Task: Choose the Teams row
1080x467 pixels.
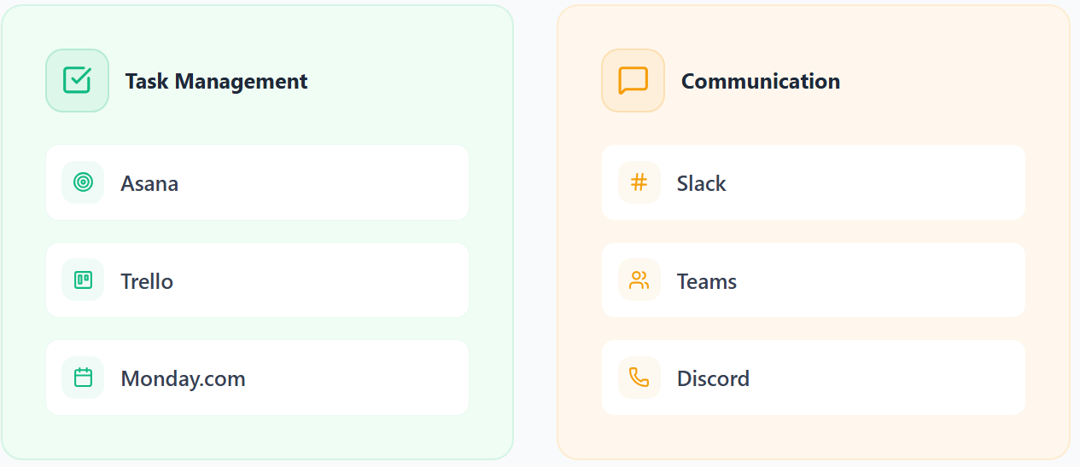Action: coord(813,280)
